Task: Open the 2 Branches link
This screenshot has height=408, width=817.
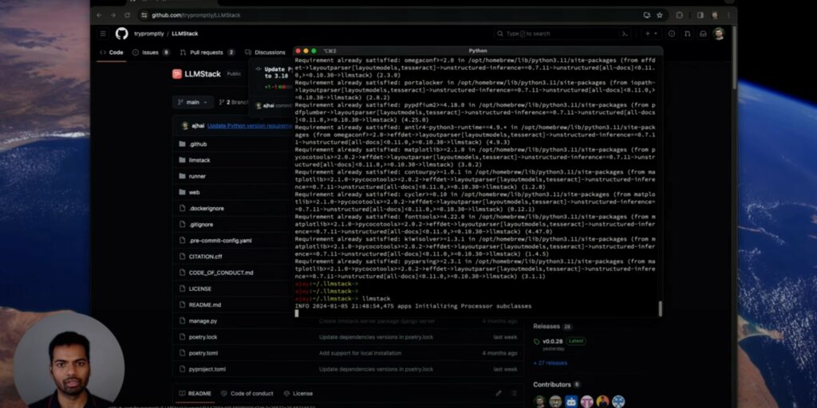Action: [234, 103]
